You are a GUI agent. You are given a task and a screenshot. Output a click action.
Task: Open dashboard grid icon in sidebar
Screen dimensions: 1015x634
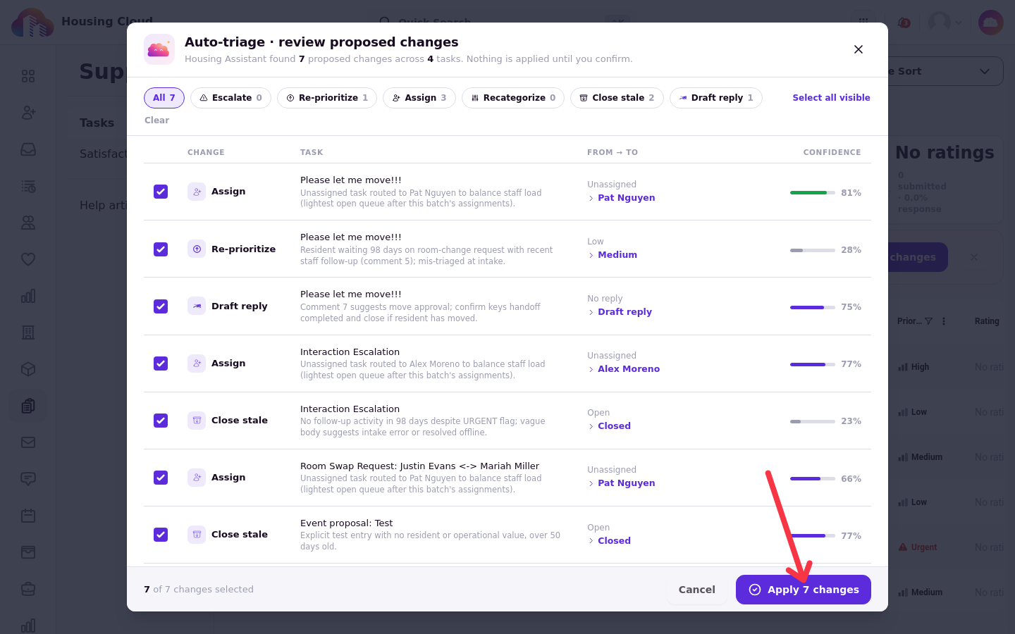pos(28,76)
